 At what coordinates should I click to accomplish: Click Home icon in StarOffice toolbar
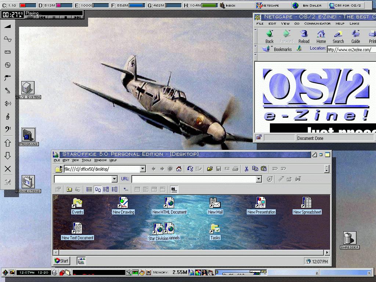(x=179, y=169)
